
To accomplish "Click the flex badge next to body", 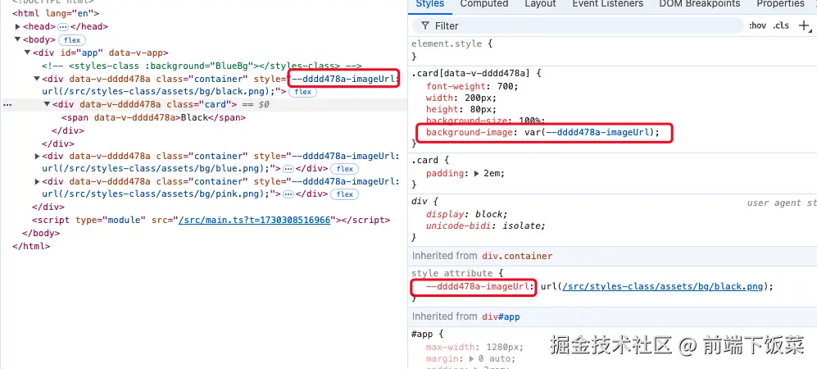I will pos(72,39).
